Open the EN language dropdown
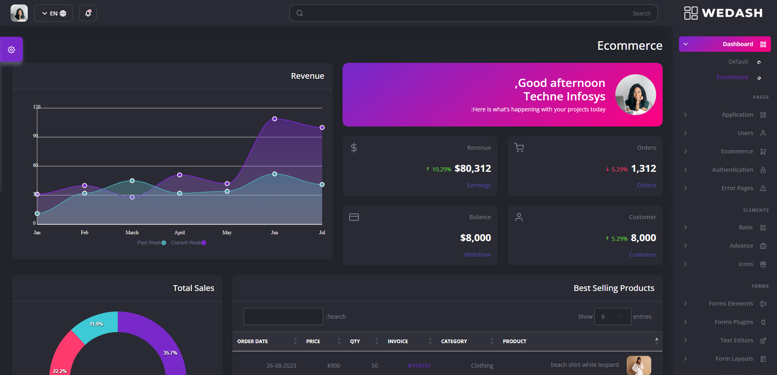Screen dimensions: 777x375 click(53, 13)
